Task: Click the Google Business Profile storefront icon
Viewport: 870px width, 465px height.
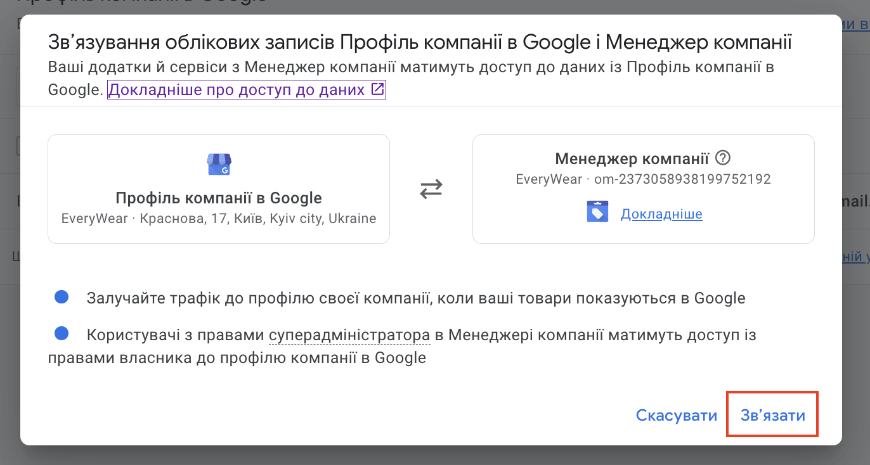Action: 219,163
